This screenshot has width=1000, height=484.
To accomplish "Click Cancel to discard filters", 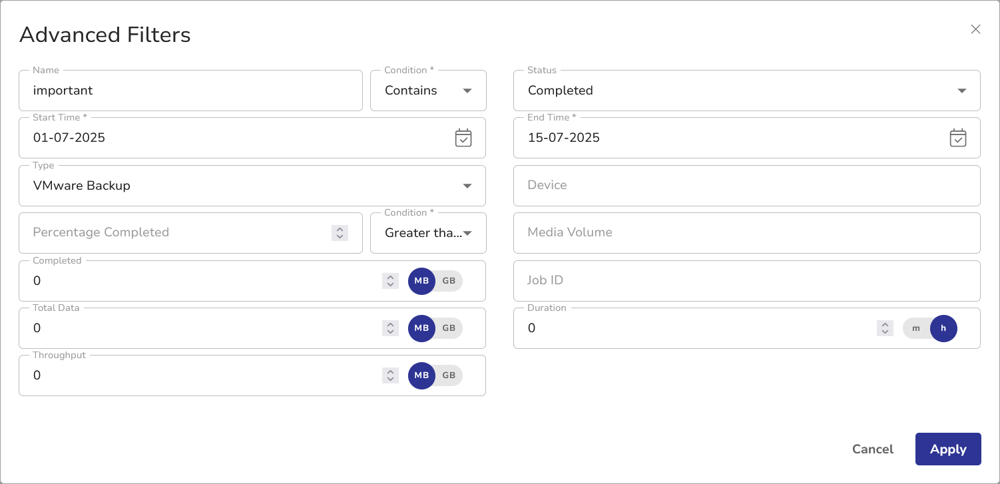I will pyautogui.click(x=872, y=449).
